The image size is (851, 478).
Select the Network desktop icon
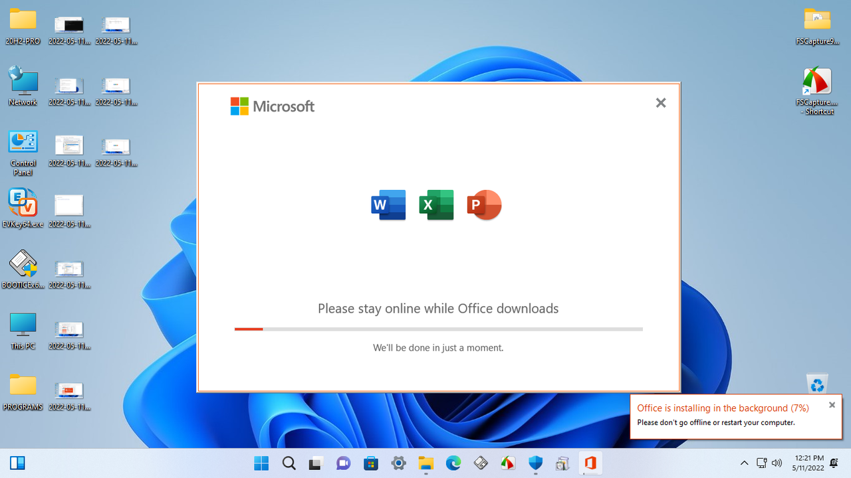point(23,86)
